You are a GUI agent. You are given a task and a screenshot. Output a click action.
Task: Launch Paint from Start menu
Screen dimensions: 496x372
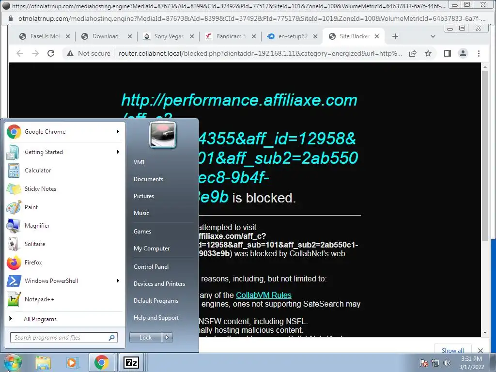[x=65, y=207]
